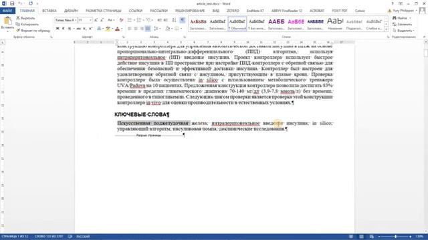Decrease paragraph indent
Viewport: 428px width, 240px height.
(159, 20)
